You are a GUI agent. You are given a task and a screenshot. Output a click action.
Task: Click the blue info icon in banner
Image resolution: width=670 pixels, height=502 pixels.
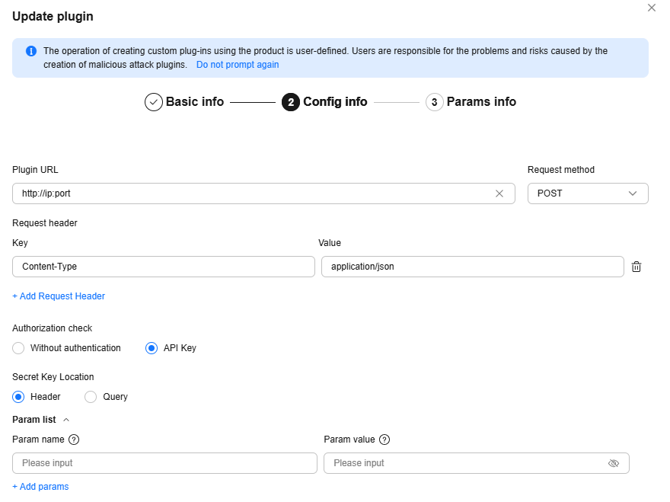[x=31, y=51]
